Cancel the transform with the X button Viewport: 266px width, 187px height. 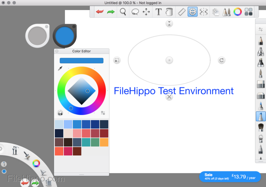[169, 97]
